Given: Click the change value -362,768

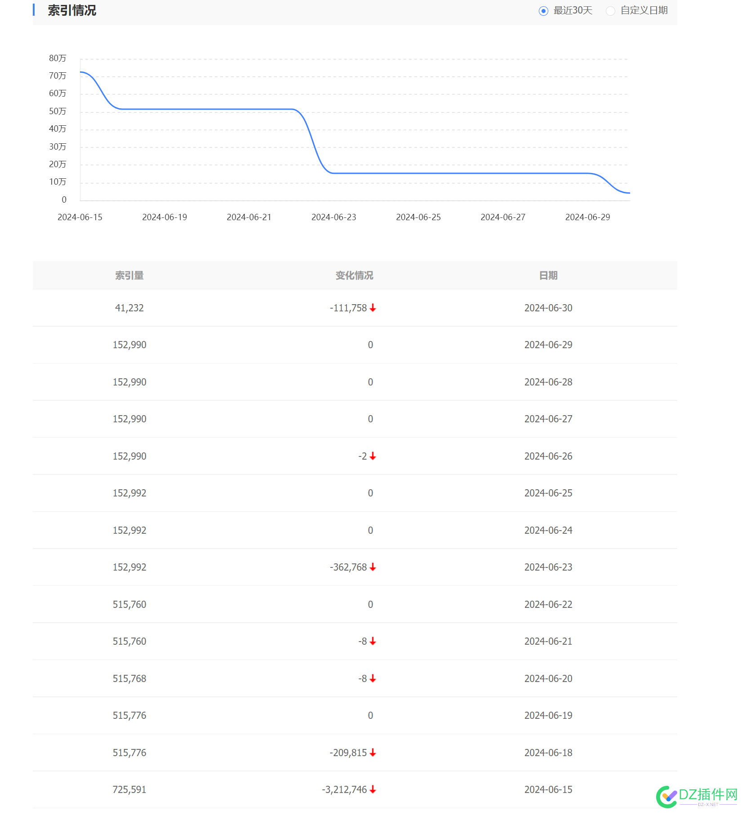Looking at the screenshot, I should tap(348, 567).
